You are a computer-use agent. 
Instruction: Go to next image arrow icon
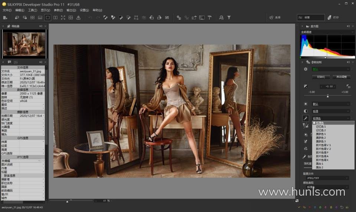point(25,17)
